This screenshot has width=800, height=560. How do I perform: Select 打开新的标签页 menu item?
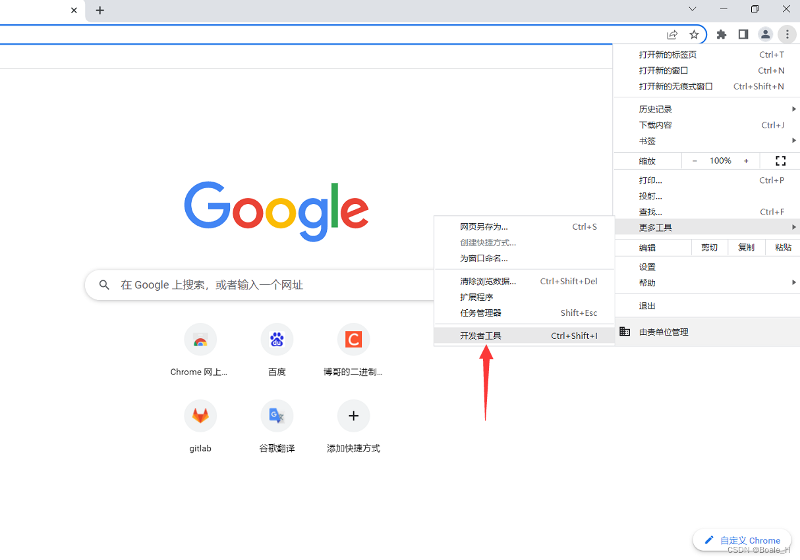point(706,55)
